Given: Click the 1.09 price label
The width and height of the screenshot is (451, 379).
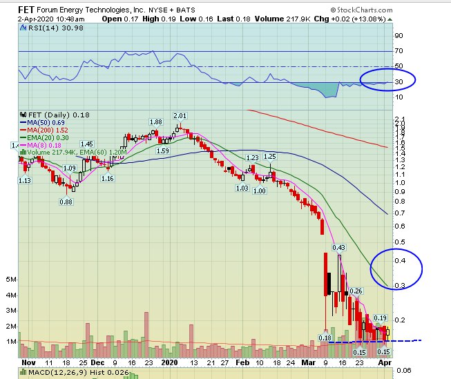Looking at the screenshot, I should pos(69,168).
